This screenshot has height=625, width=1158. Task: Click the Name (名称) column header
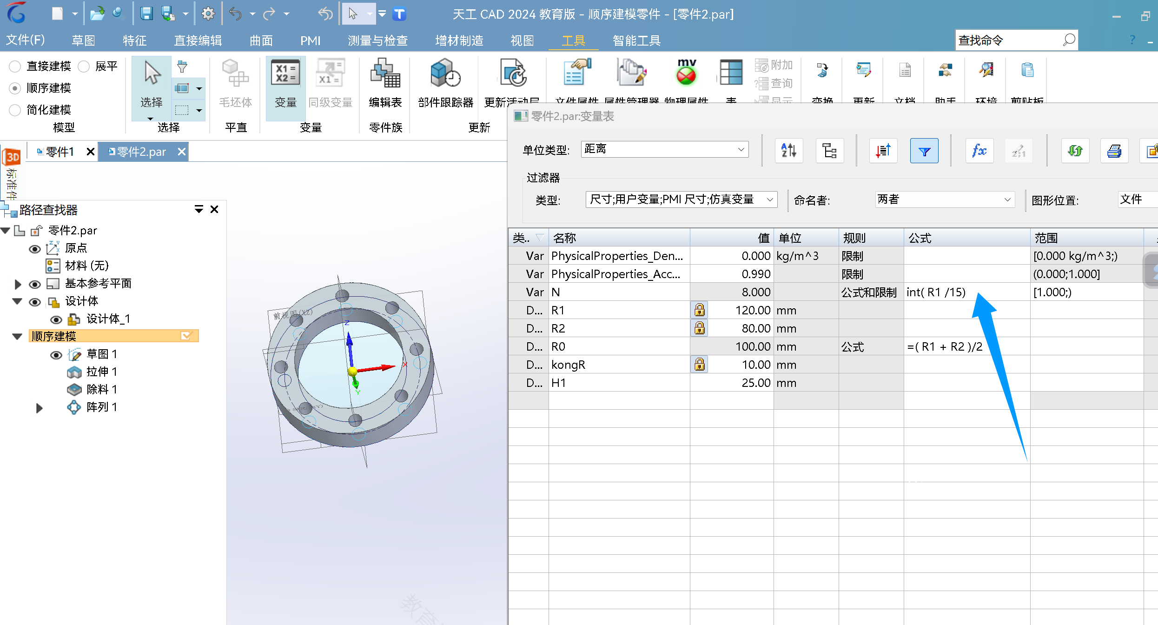[619, 238]
